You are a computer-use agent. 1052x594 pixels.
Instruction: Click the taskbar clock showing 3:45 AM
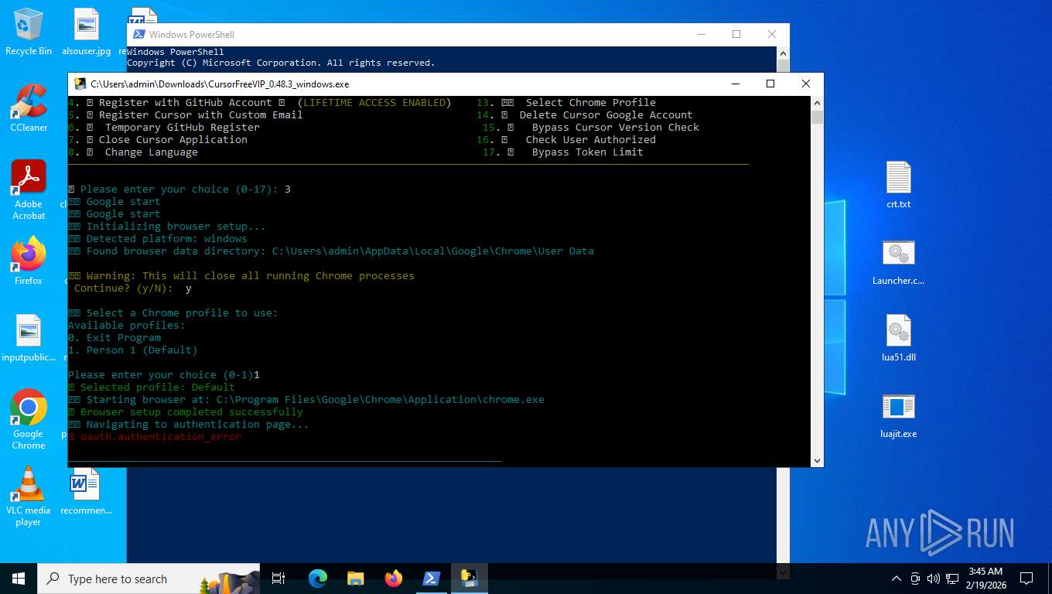point(985,579)
